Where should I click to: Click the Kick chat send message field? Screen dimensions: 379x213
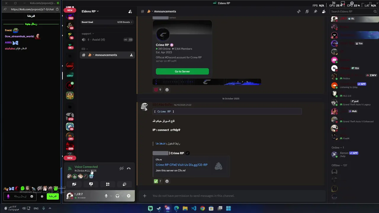coord(20,196)
